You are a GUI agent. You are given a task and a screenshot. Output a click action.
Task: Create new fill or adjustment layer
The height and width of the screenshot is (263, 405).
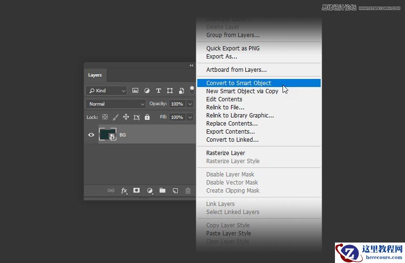coord(150,191)
